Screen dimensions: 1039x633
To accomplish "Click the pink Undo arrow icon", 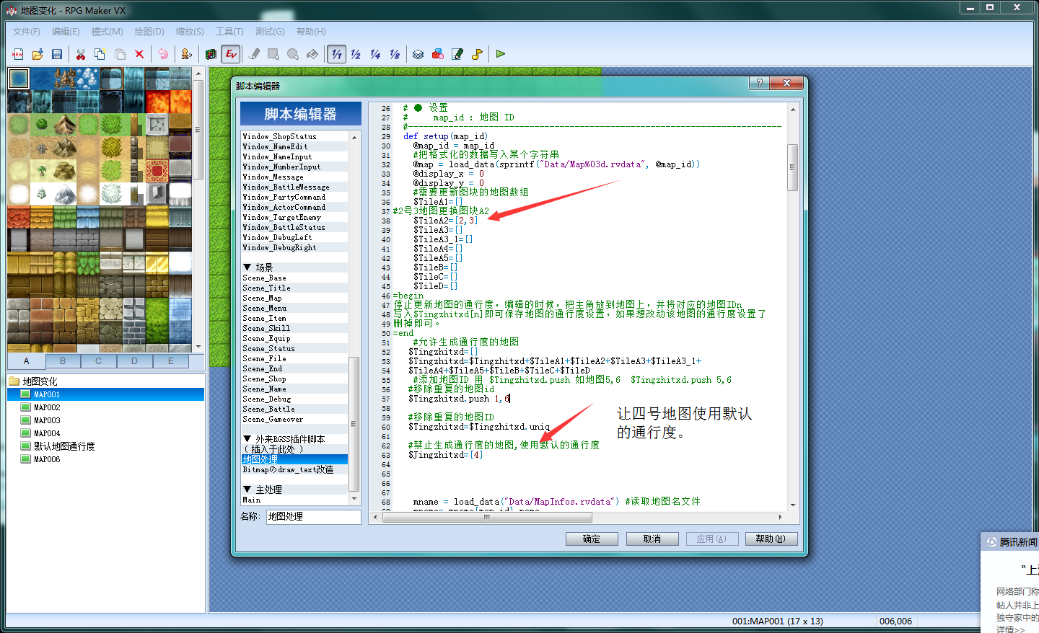I will (x=163, y=54).
